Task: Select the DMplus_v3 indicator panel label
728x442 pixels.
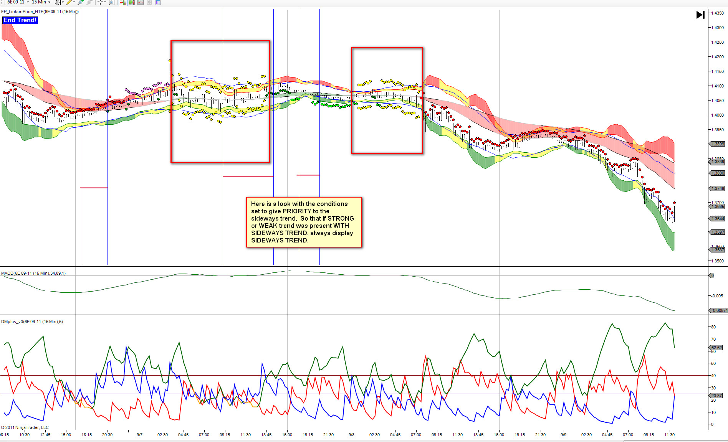Action: point(32,322)
